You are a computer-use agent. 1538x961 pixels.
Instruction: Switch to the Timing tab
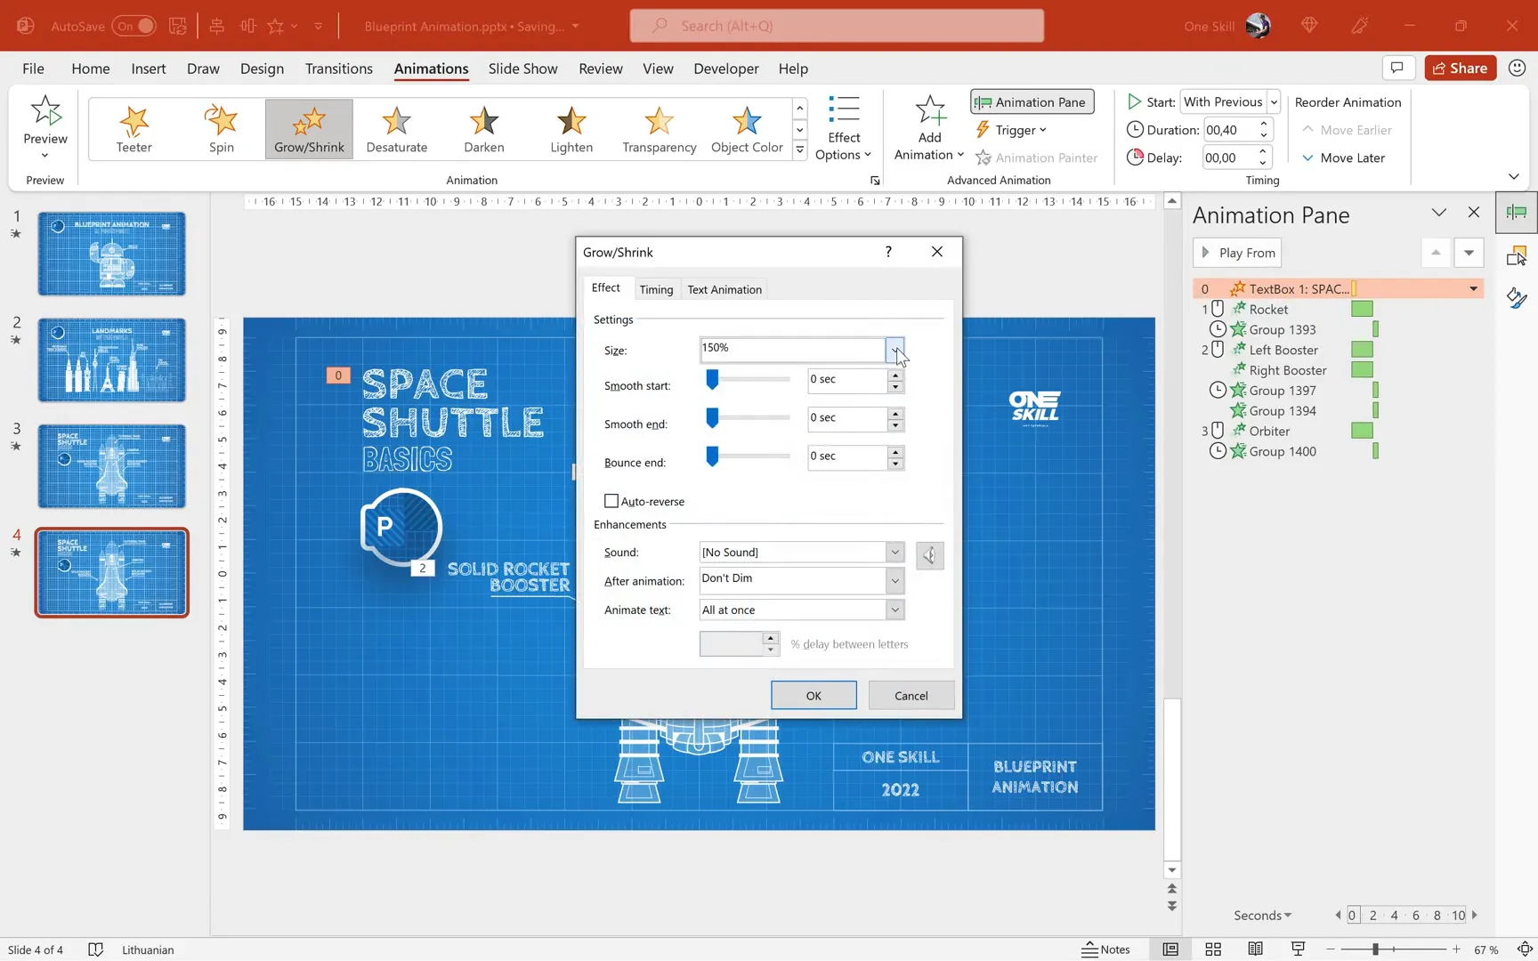pos(656,289)
